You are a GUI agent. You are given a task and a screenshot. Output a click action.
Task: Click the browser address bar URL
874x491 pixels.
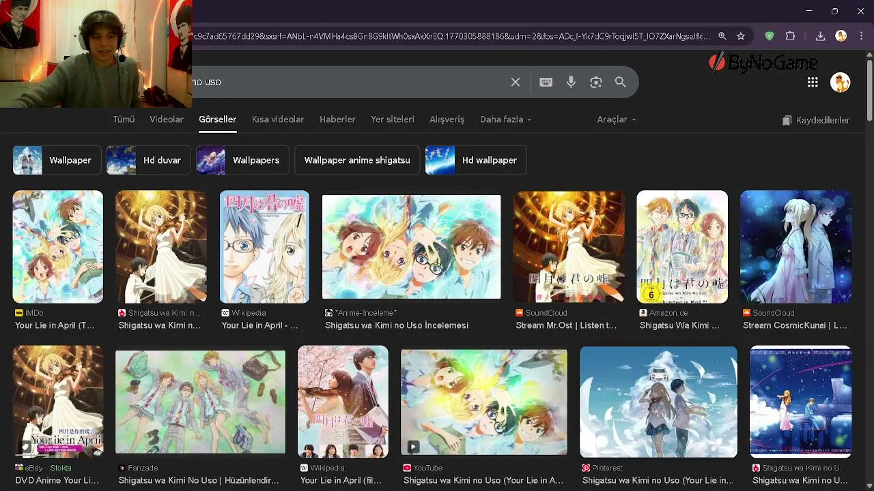click(451, 36)
